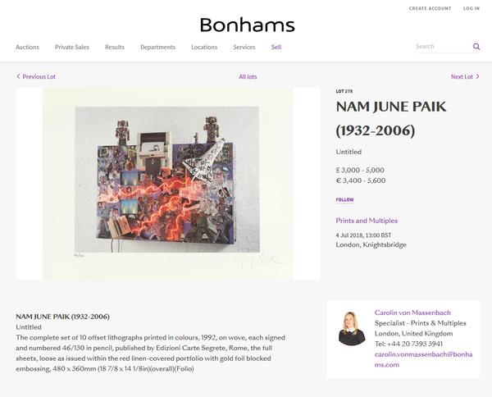Click Log In

pos(471,8)
